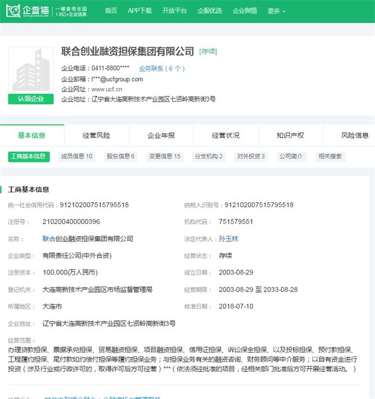Click the 经营期限 value 2003-08-29 至 2033-08-28
Image resolution: width=375 pixels, height=399 pixels.
pos(258,289)
